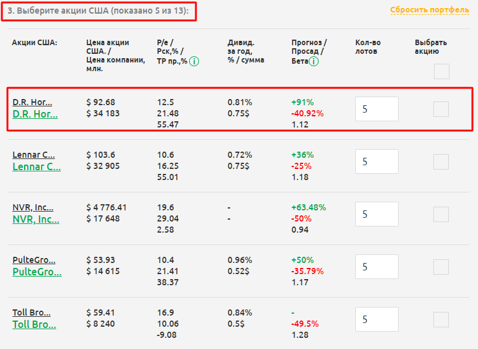The height and width of the screenshot is (349, 478).
Task: Enable the PulteGroup stock checkbox
Action: tap(441, 267)
